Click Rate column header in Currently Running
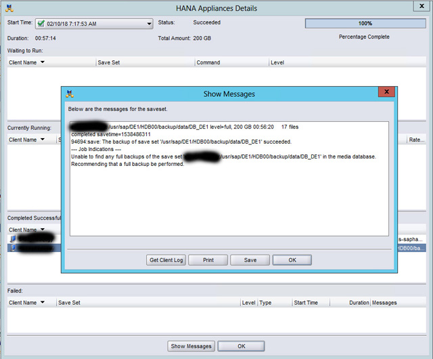This screenshot has width=433, height=359. [417, 140]
